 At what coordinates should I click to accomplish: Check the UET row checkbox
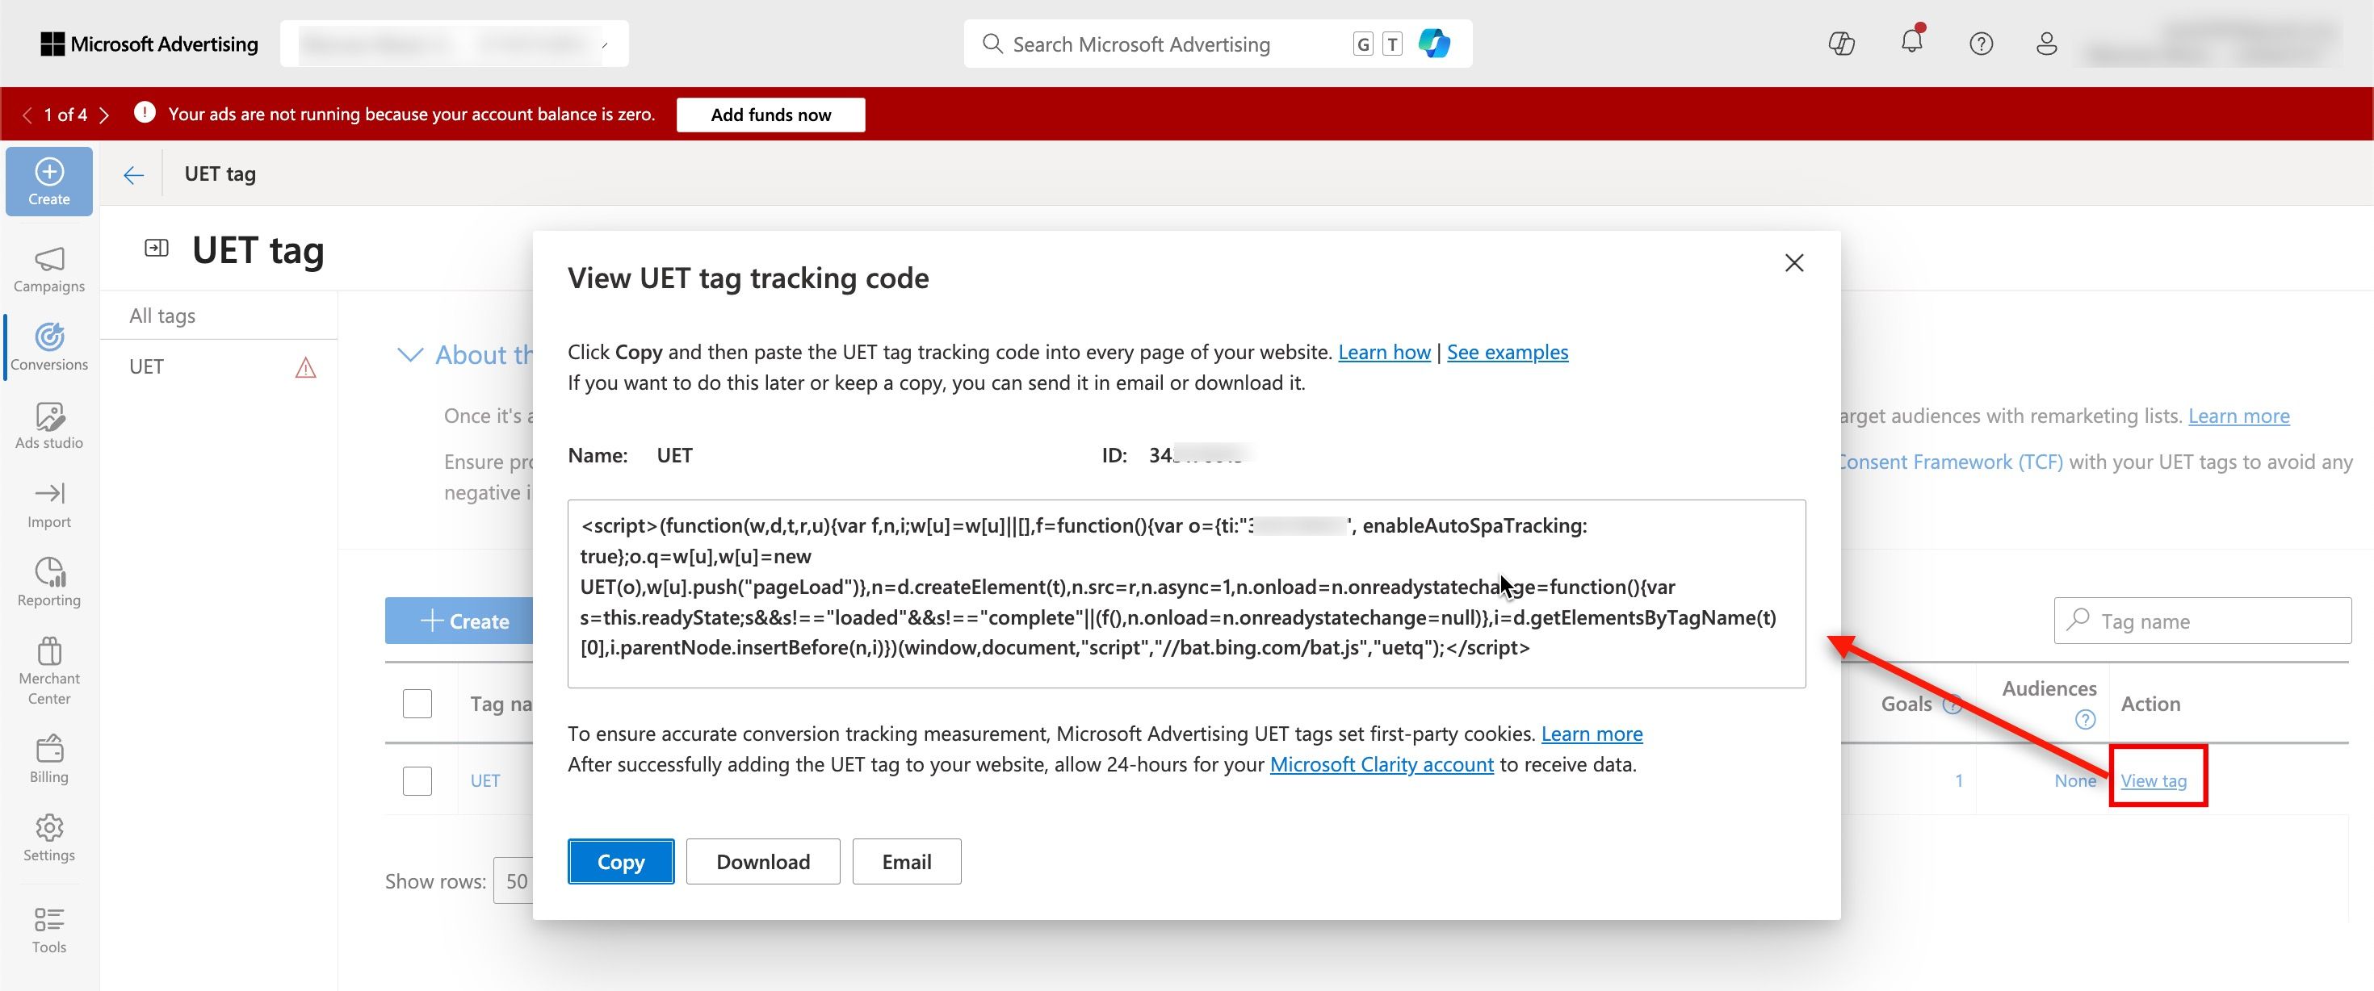[417, 781]
